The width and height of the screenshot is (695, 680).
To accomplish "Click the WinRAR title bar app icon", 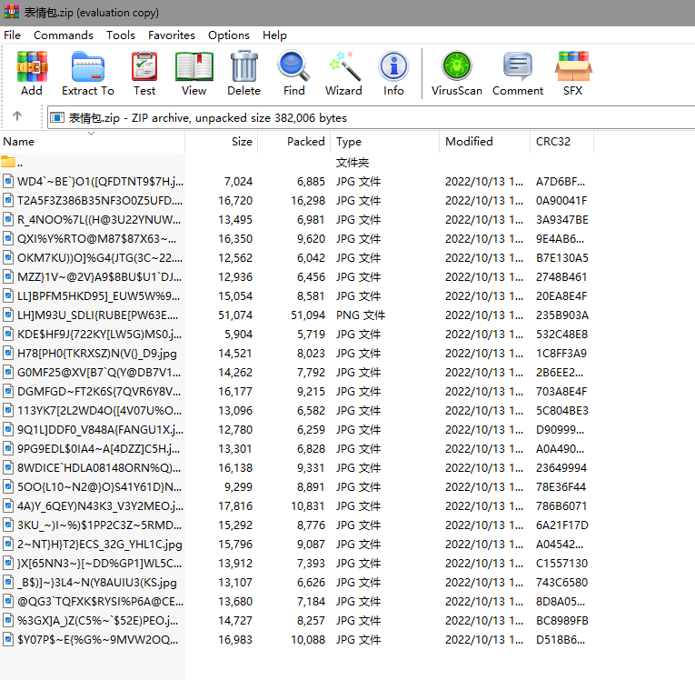I will 12,12.
